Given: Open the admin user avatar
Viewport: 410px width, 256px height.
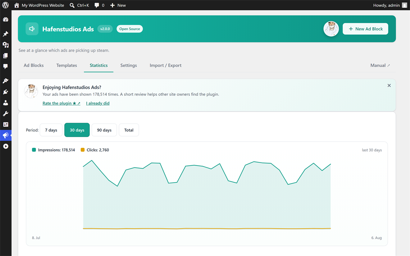Looking at the screenshot, I should pyautogui.click(x=404, y=5).
